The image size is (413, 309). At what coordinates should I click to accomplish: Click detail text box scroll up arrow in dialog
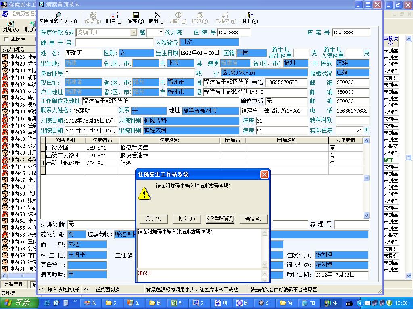click(265, 232)
